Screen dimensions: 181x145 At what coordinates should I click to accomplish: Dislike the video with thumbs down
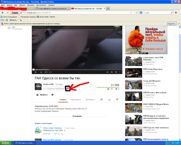point(52,95)
